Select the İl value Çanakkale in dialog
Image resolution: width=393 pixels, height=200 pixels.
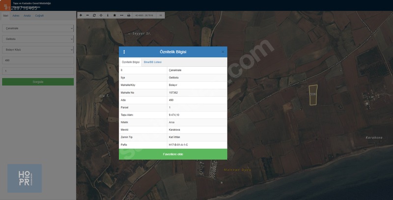tap(175, 70)
